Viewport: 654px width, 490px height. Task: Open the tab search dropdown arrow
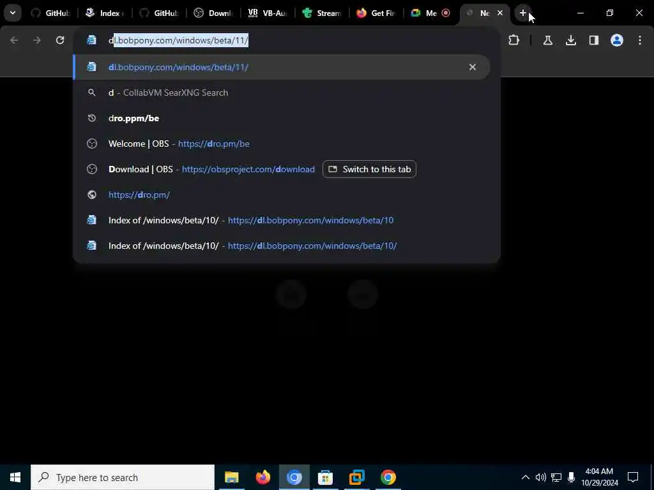(13, 13)
